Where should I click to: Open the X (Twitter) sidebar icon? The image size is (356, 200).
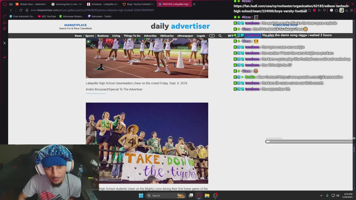click(x=4, y=43)
